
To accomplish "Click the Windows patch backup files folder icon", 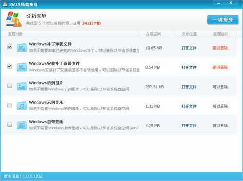I will tap(21, 67).
